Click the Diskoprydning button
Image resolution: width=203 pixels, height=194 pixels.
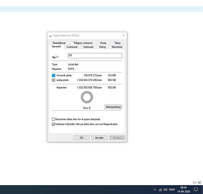[x=113, y=107]
